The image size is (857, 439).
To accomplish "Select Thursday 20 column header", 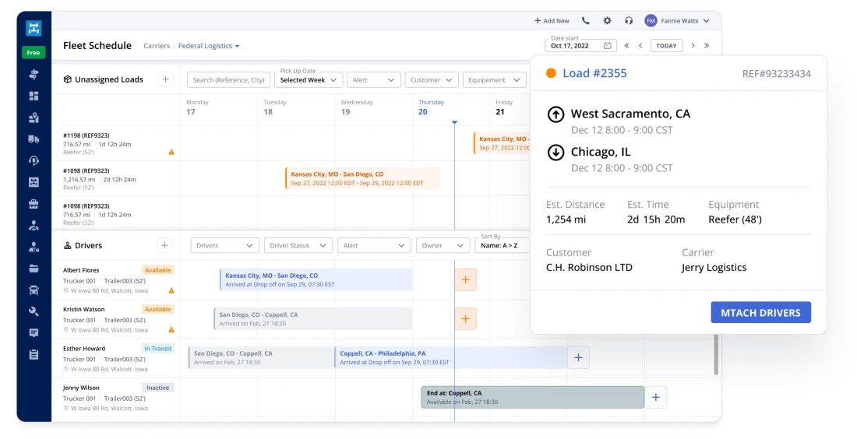I will [x=430, y=107].
